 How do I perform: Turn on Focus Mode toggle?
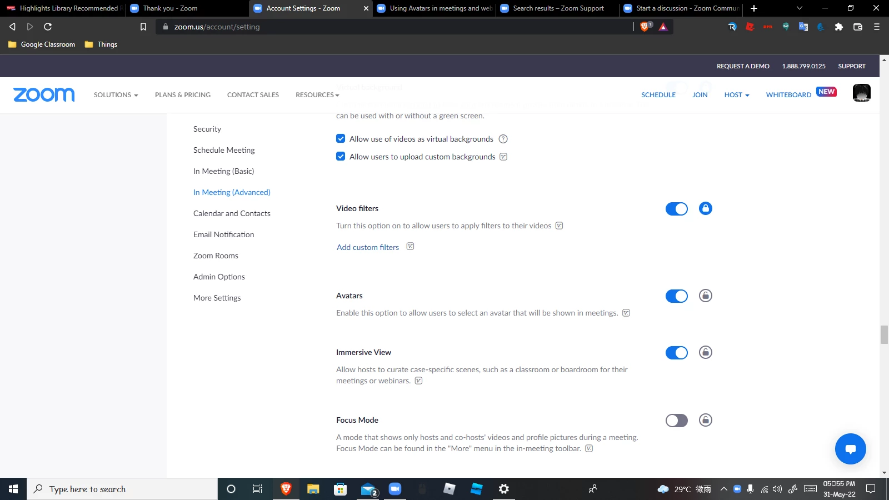pyautogui.click(x=677, y=421)
